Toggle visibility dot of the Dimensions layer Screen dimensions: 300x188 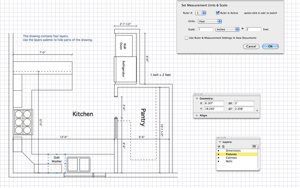[219, 151]
